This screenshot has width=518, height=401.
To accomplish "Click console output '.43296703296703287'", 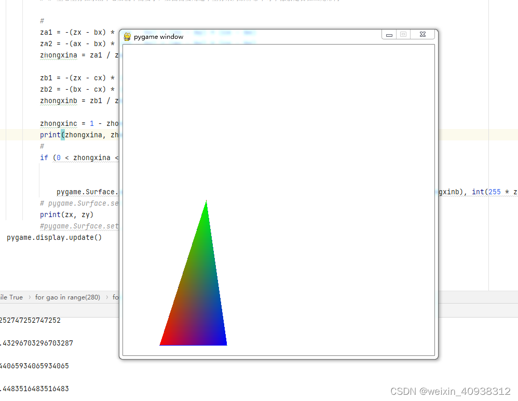I will 37,343.
